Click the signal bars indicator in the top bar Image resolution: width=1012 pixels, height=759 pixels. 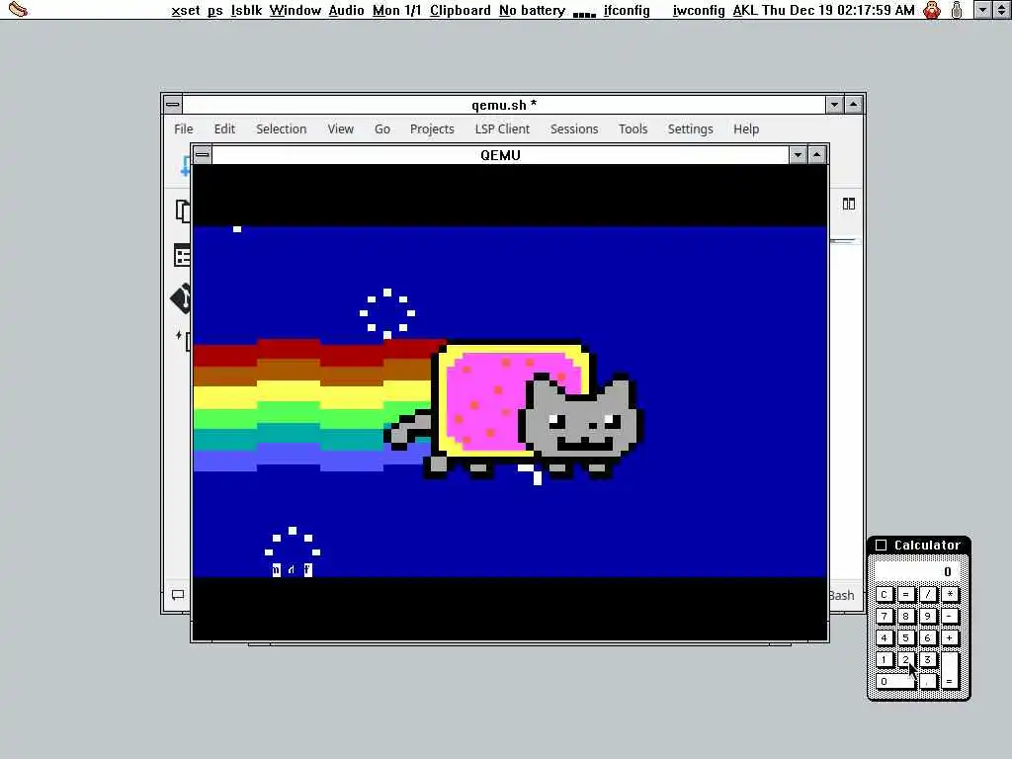coord(584,13)
